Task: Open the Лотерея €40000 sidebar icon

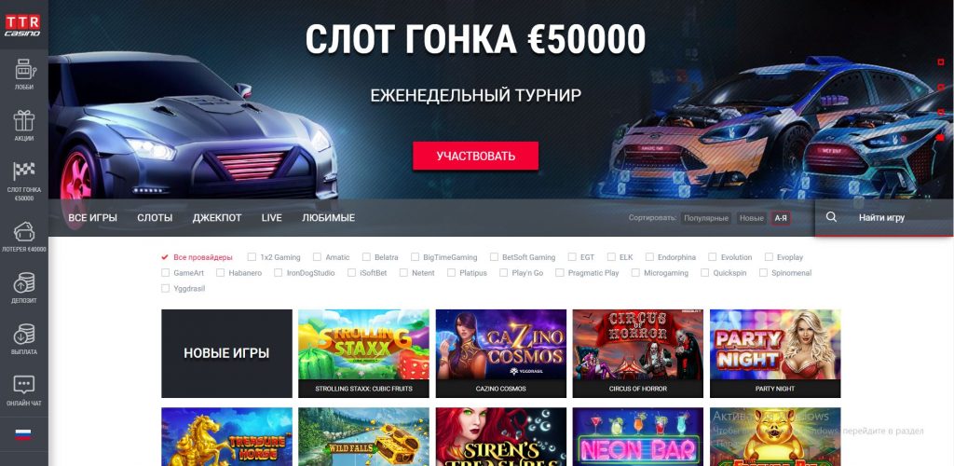Action: pyautogui.click(x=24, y=232)
